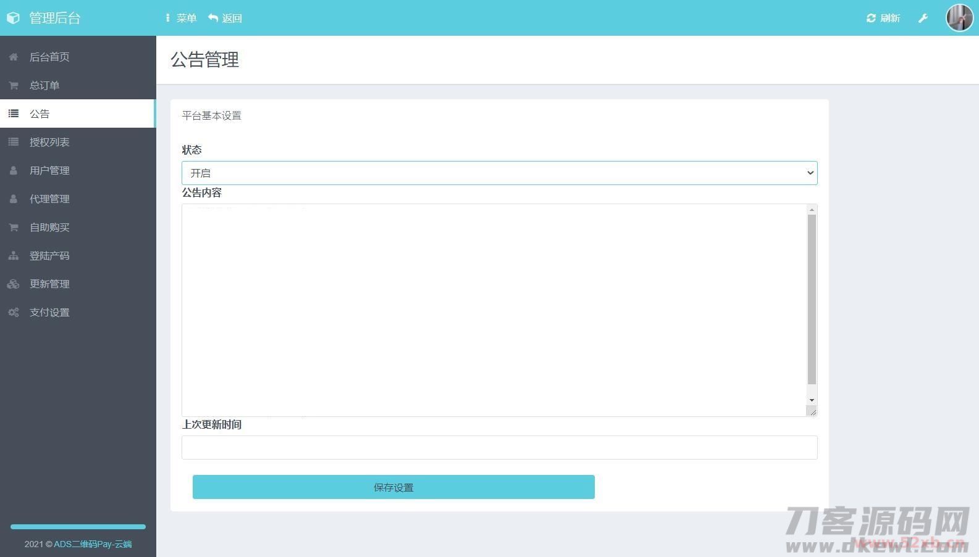Click the home icon beside 后台首页
Screen dimensions: 979x557
(x=13, y=57)
